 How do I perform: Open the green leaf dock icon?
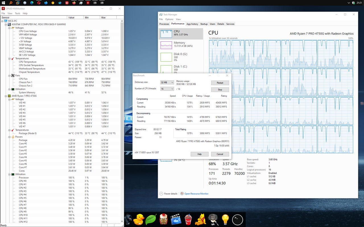[x=151, y=219]
